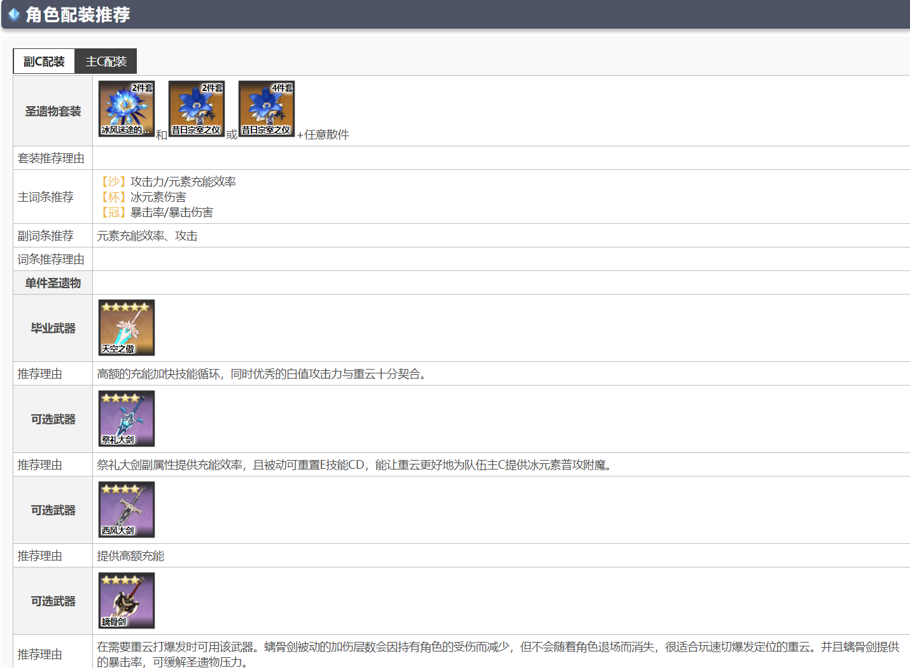Click the 套装推荐理由 row label
The height and width of the screenshot is (668, 910).
[51, 158]
